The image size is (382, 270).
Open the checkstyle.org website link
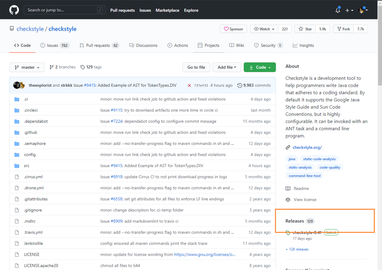(307, 147)
